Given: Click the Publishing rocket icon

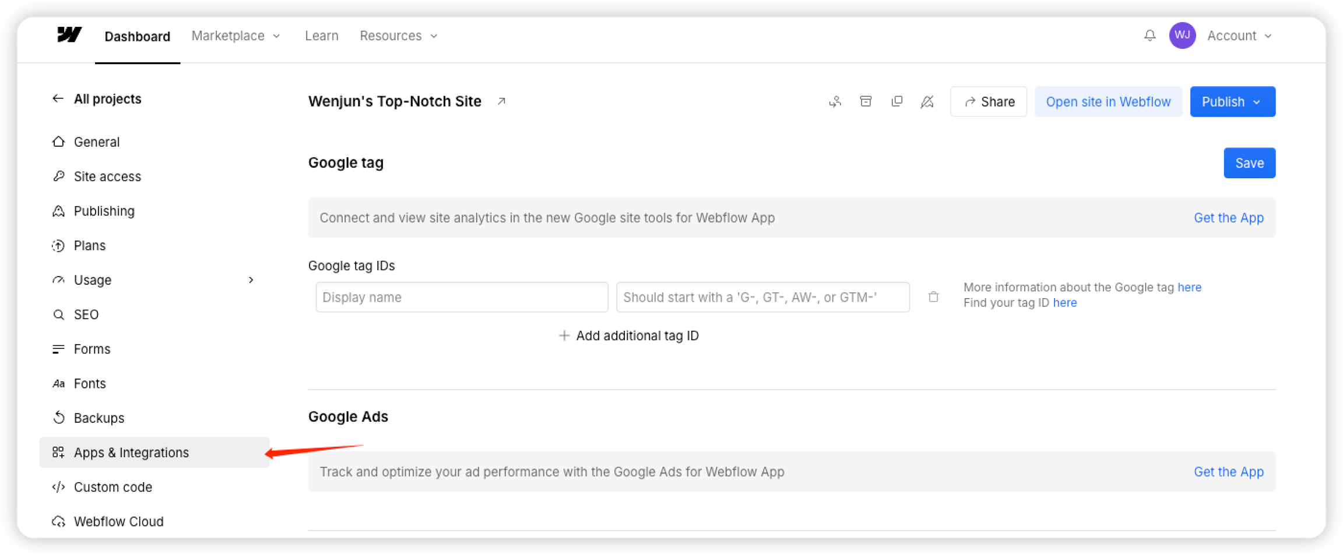Looking at the screenshot, I should (58, 211).
